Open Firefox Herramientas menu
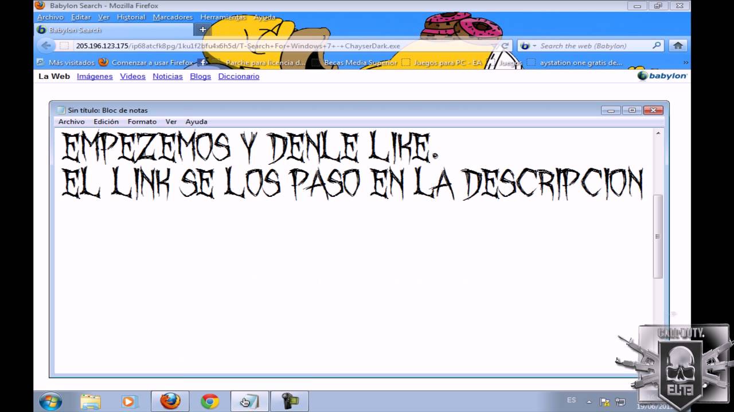 pos(223,17)
